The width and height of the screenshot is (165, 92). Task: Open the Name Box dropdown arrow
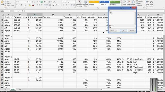9,11
